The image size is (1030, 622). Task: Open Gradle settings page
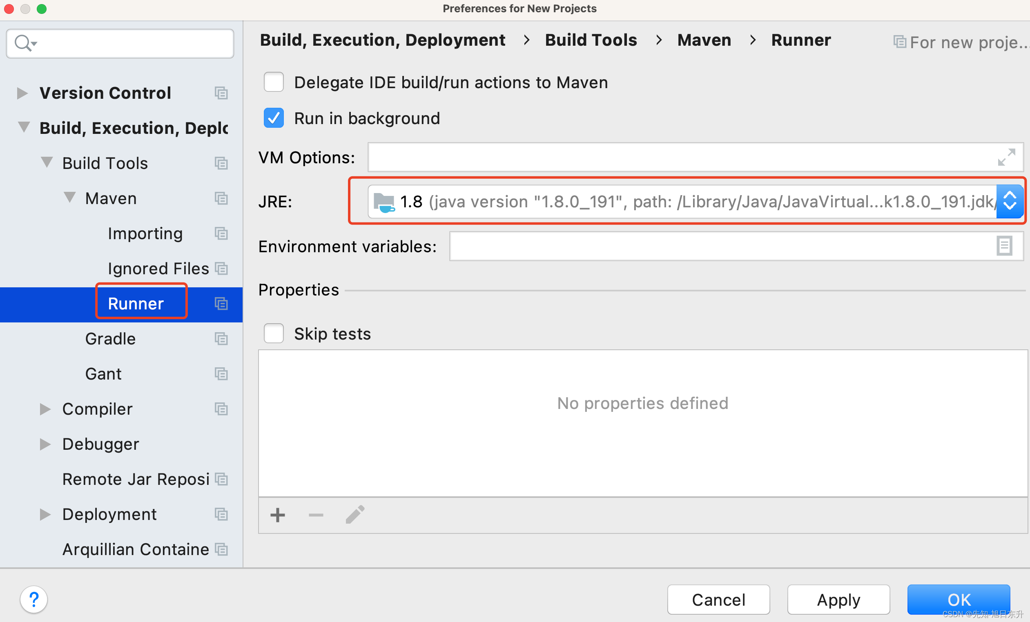[x=110, y=338]
